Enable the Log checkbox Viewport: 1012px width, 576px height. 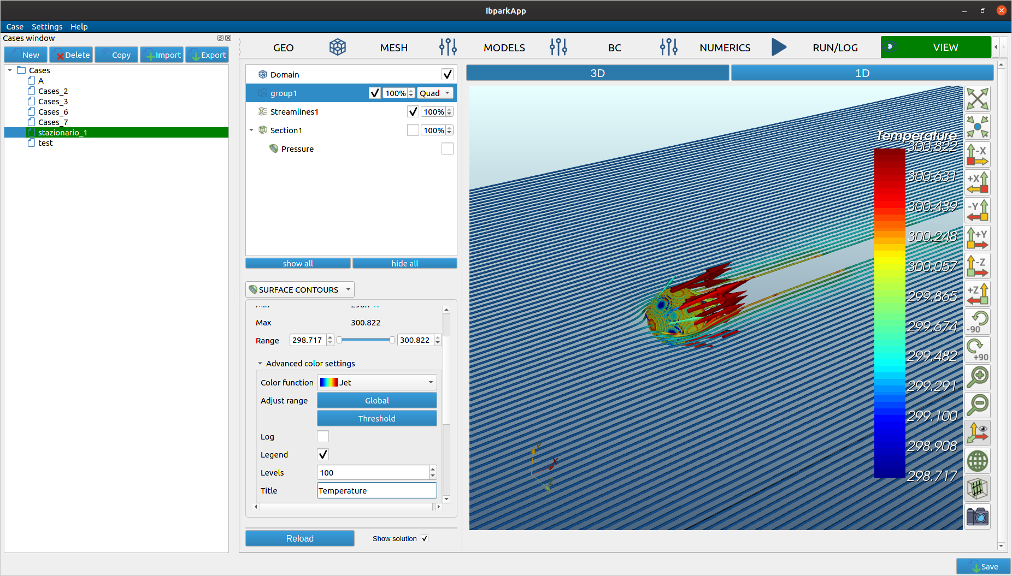click(323, 437)
